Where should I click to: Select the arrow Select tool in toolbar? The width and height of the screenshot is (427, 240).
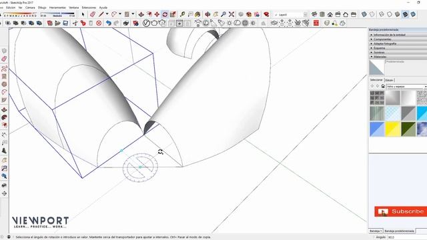(x=83, y=15)
